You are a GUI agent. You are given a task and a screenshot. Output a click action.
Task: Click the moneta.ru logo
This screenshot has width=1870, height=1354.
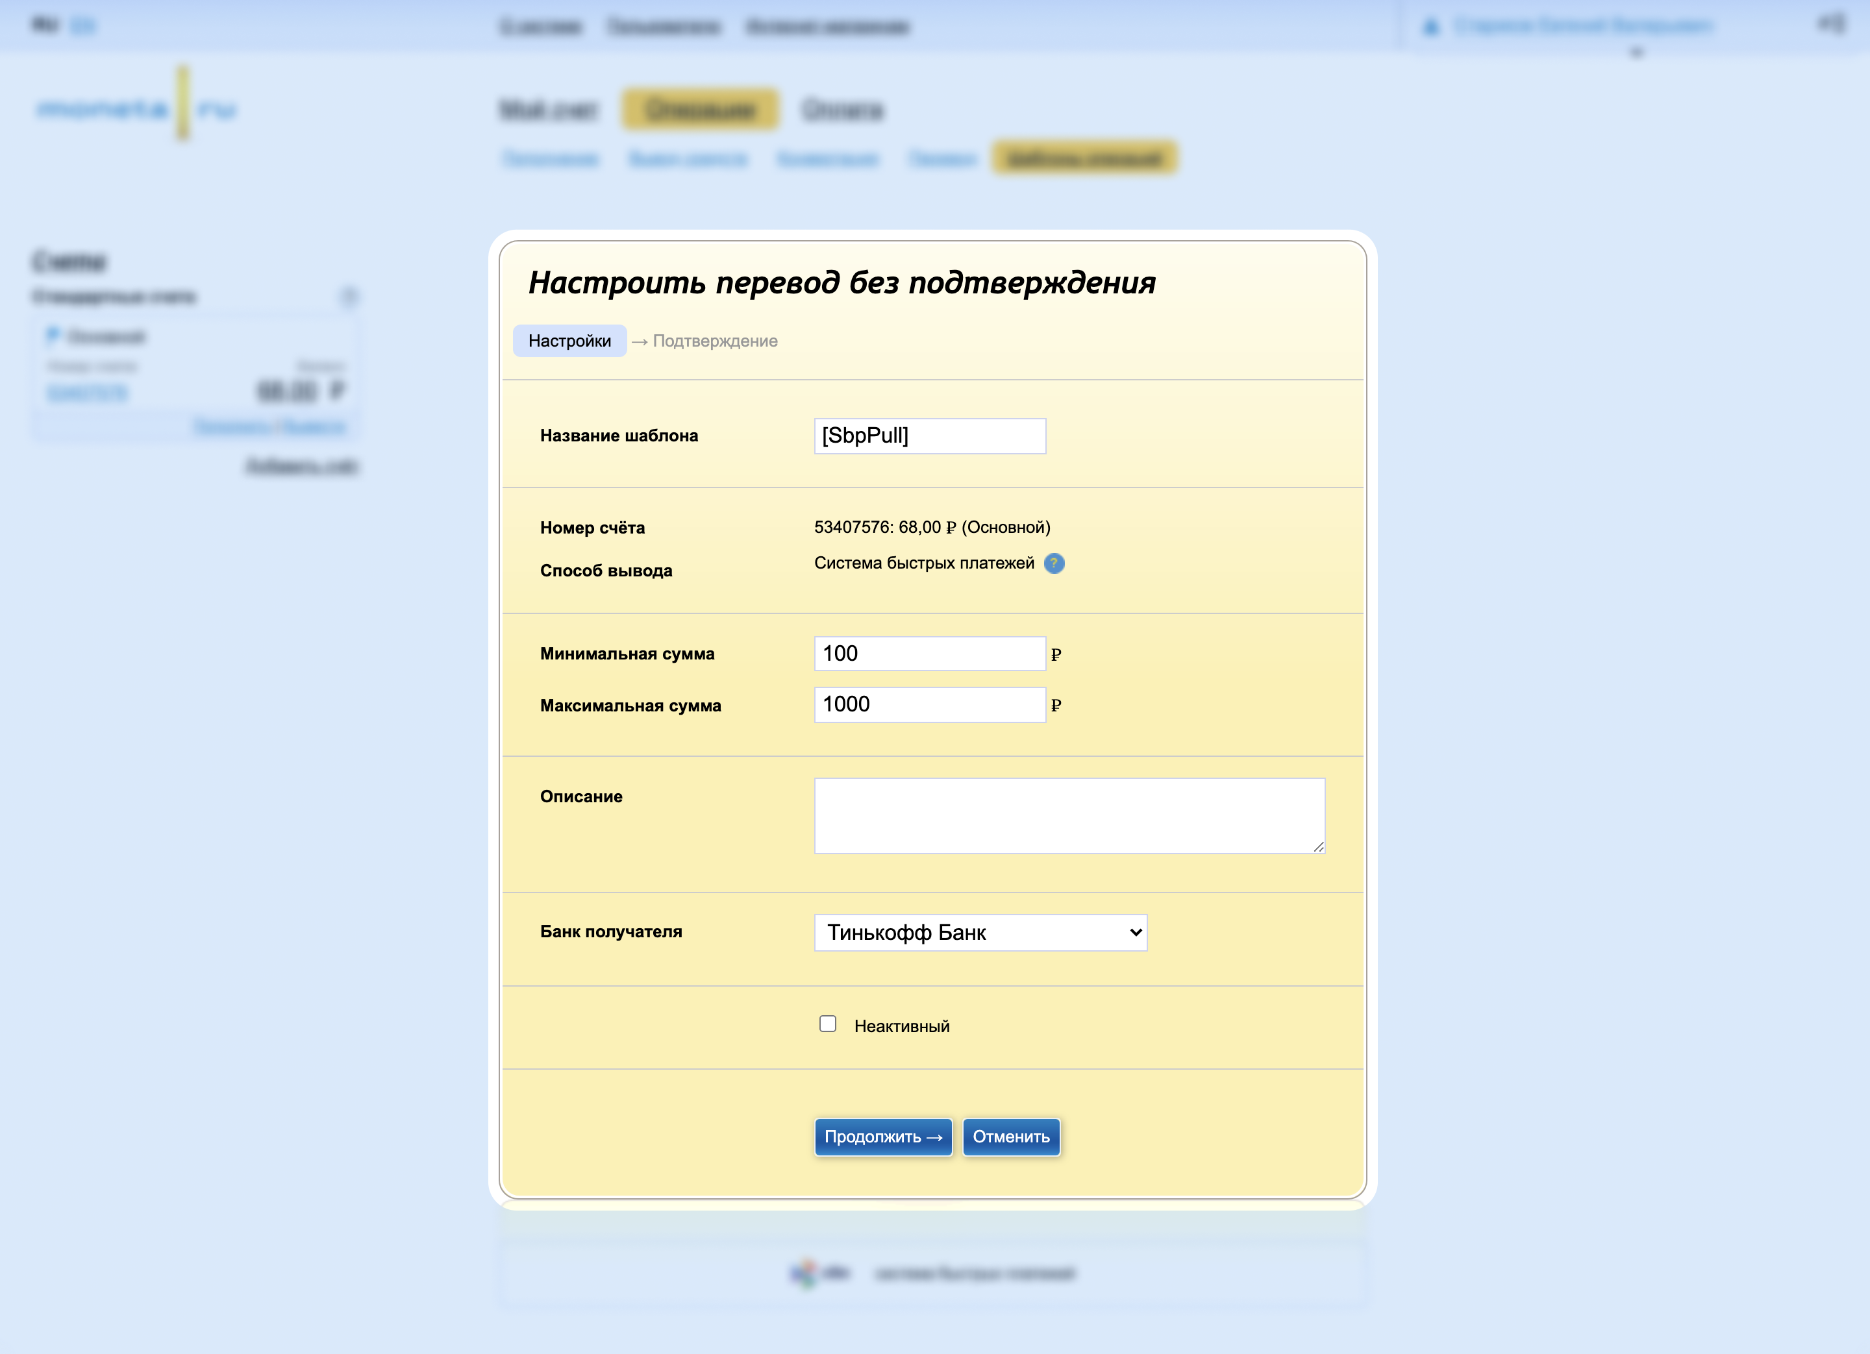tap(137, 108)
